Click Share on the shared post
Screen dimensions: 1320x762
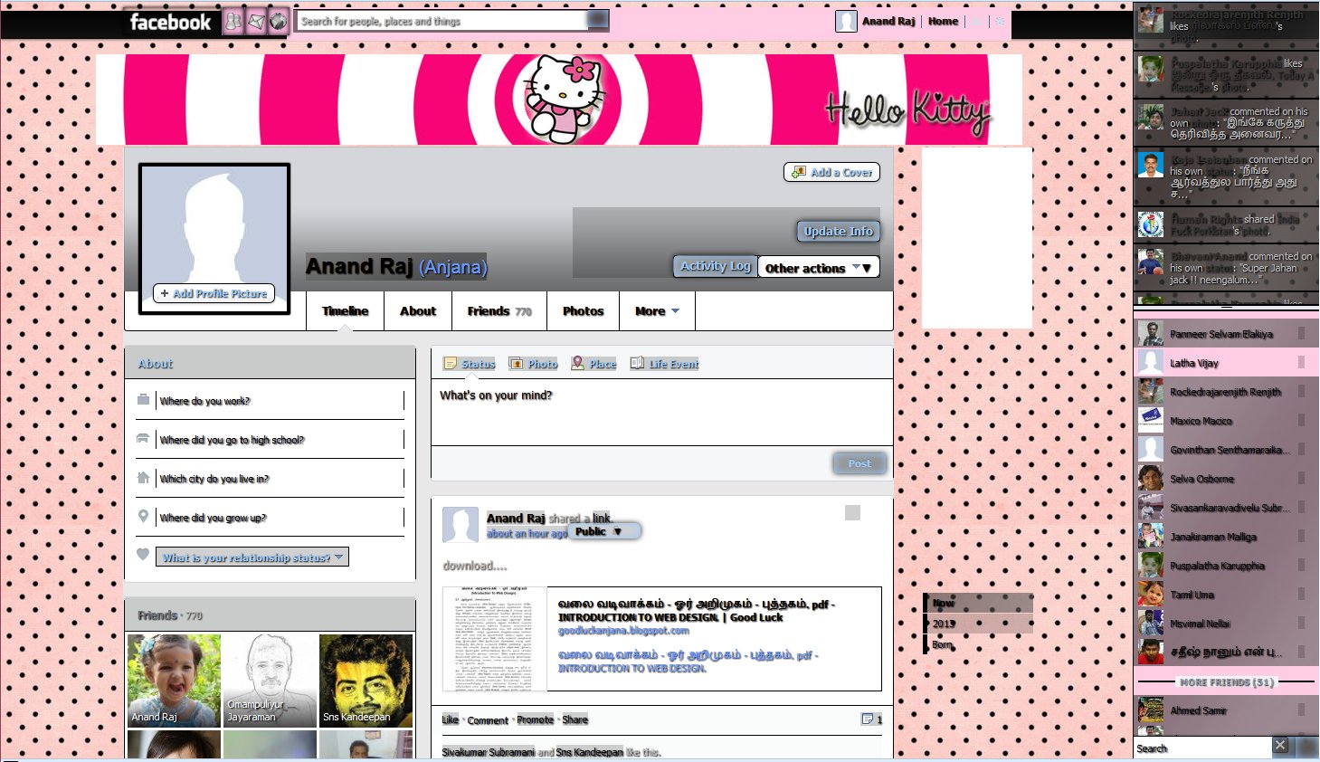(575, 720)
